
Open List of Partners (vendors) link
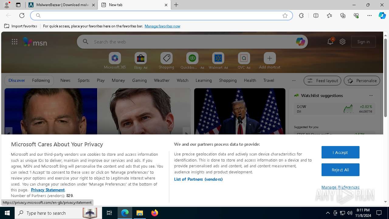click(x=198, y=179)
